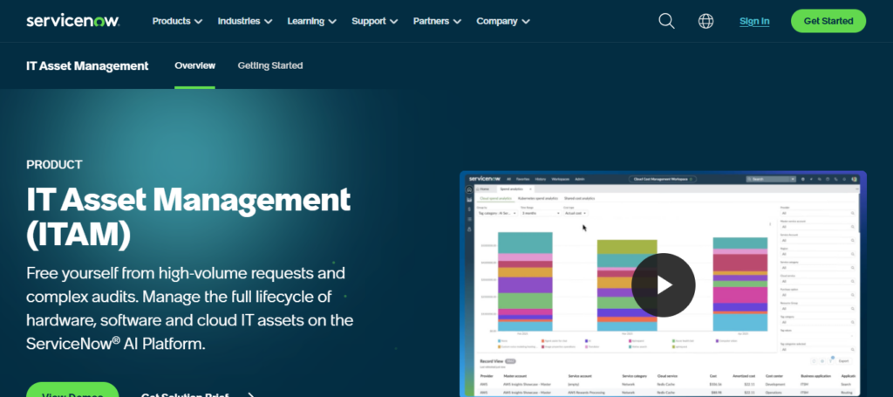Click the ServiceNow logo
893x397 pixels.
click(73, 21)
